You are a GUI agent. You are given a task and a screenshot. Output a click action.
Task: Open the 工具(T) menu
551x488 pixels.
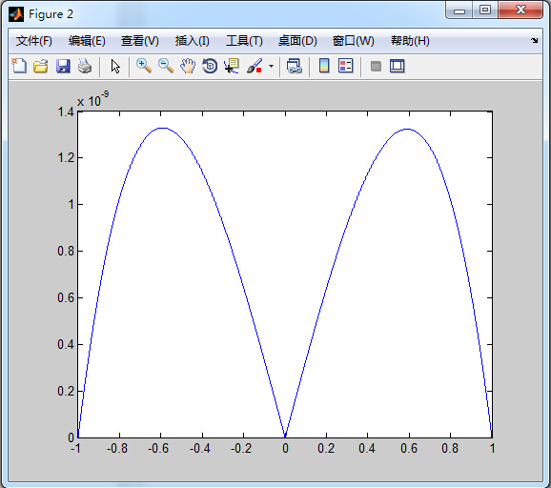(244, 41)
